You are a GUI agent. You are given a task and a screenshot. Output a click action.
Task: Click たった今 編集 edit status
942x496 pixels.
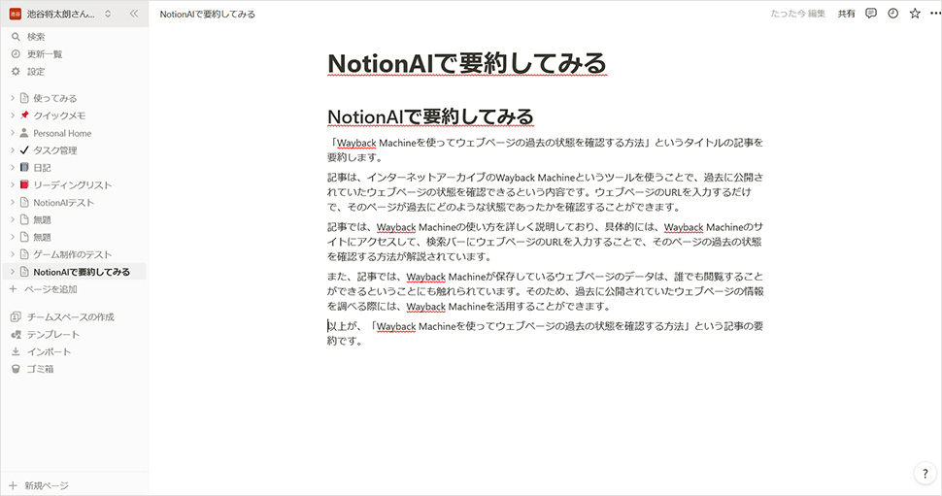pyautogui.click(x=798, y=14)
